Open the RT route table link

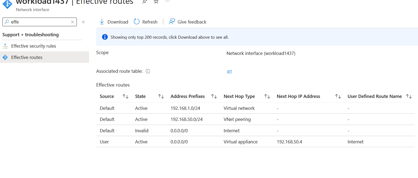[230, 72]
